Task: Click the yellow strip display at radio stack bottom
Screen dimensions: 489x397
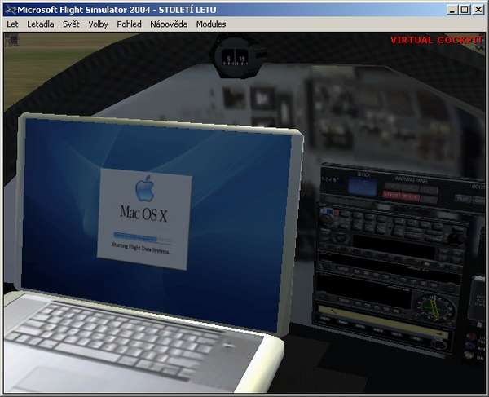Action: [x=383, y=320]
